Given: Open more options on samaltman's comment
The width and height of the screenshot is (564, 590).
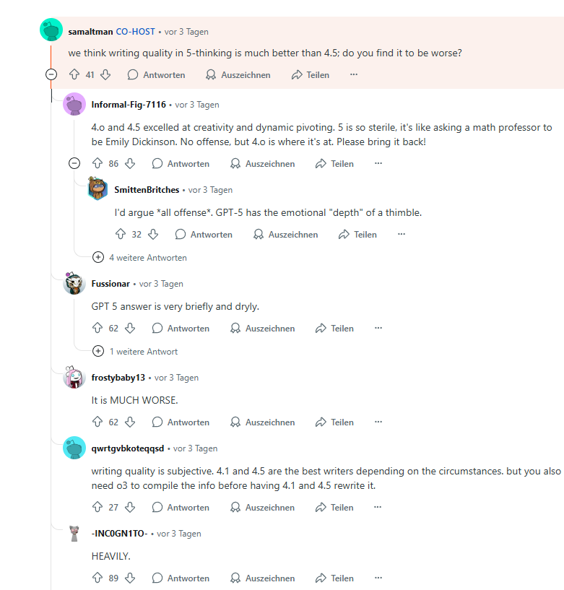Looking at the screenshot, I should tap(354, 74).
